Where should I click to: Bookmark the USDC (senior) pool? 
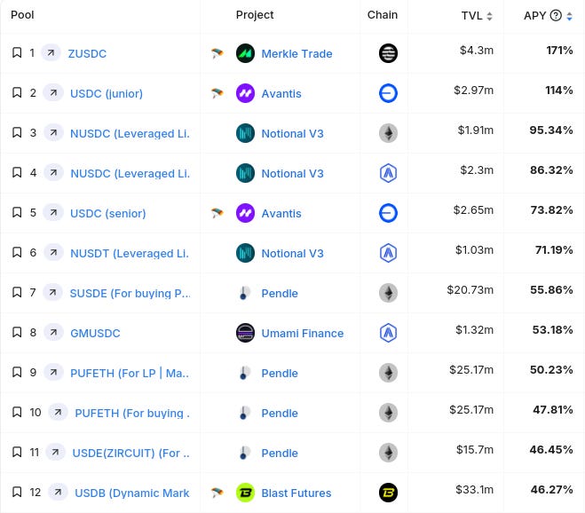click(17, 212)
